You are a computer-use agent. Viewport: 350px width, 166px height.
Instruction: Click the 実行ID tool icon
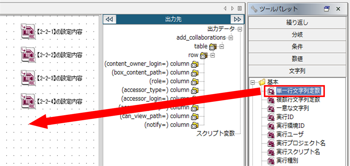(x=271, y=117)
